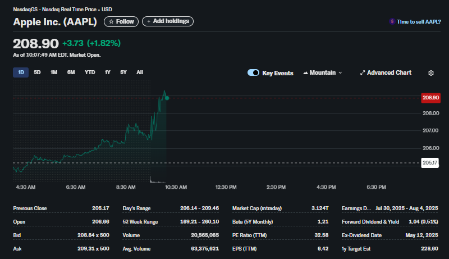Click the red 208.90 price label on chart
This screenshot has height=259, width=449.
[430, 98]
